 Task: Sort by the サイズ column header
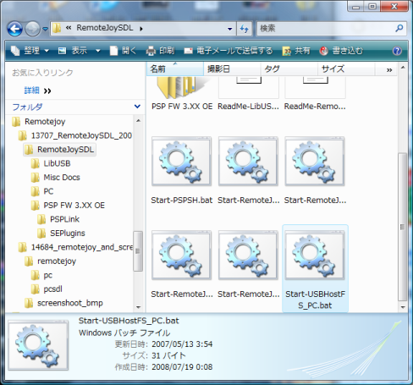[346, 69]
